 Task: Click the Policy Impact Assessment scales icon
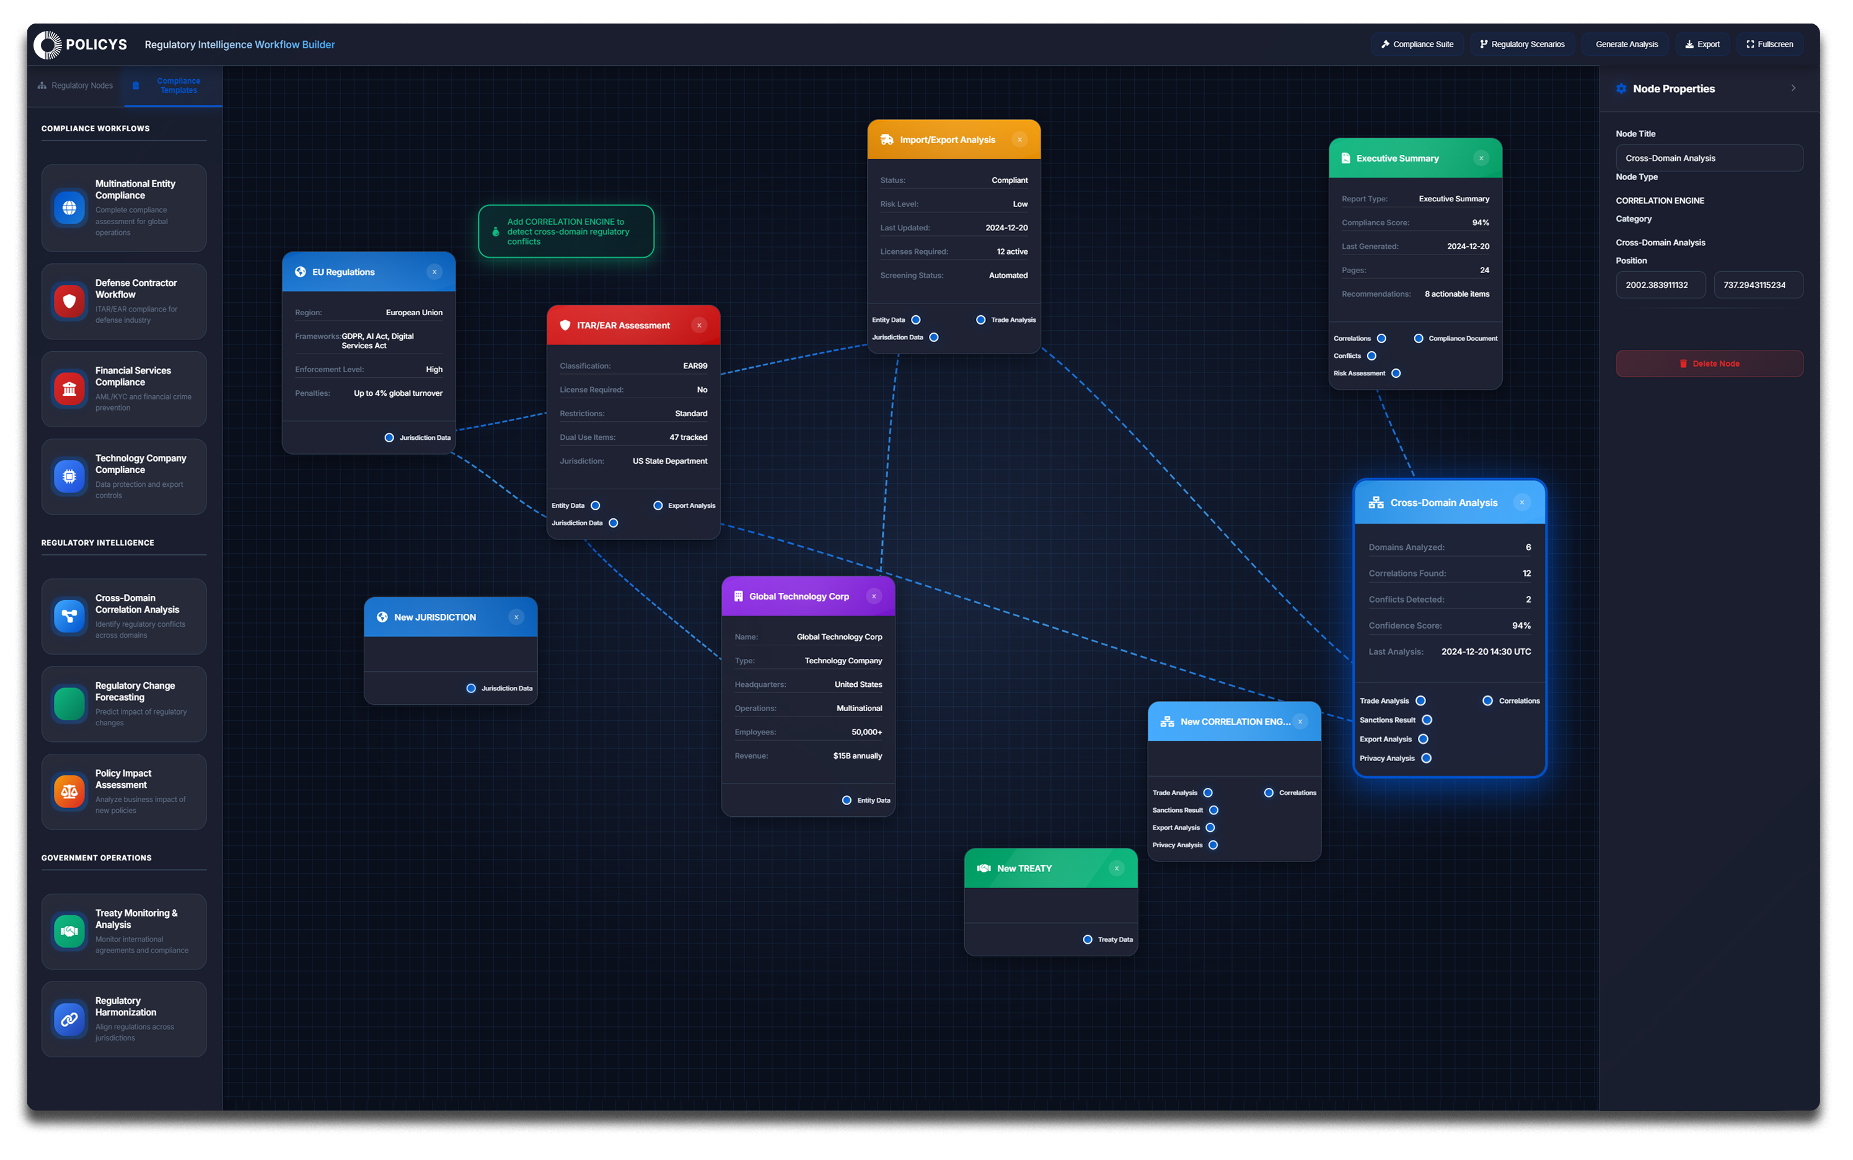pyautogui.click(x=69, y=791)
